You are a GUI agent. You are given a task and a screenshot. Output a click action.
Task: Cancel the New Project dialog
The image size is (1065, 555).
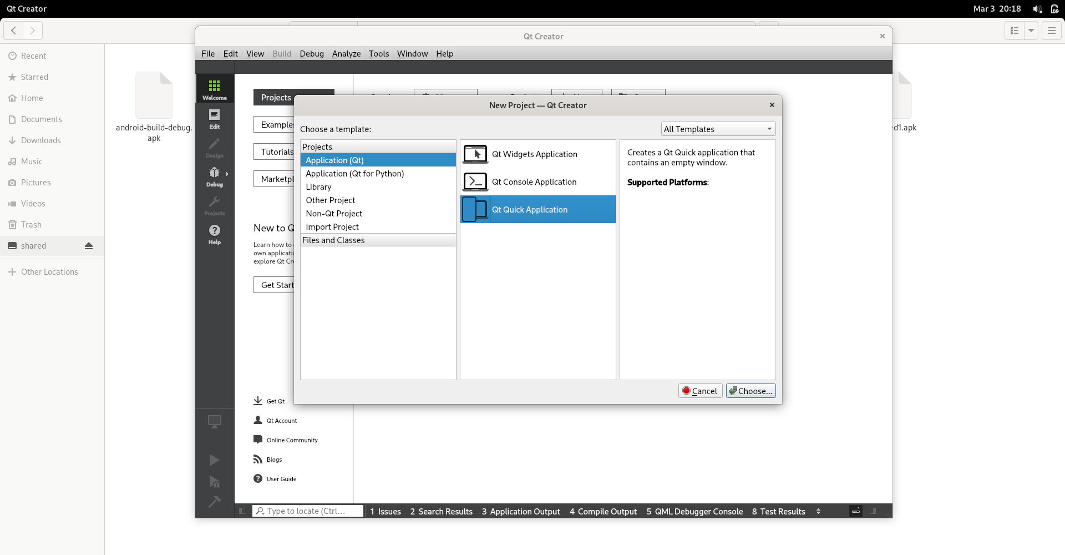[700, 391]
